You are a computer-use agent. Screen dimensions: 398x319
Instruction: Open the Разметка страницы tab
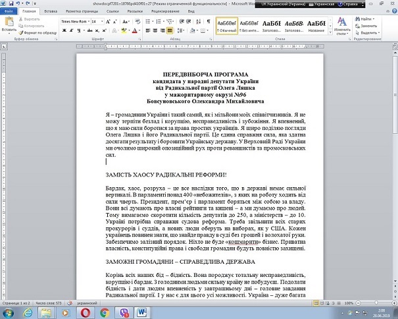pos(82,11)
